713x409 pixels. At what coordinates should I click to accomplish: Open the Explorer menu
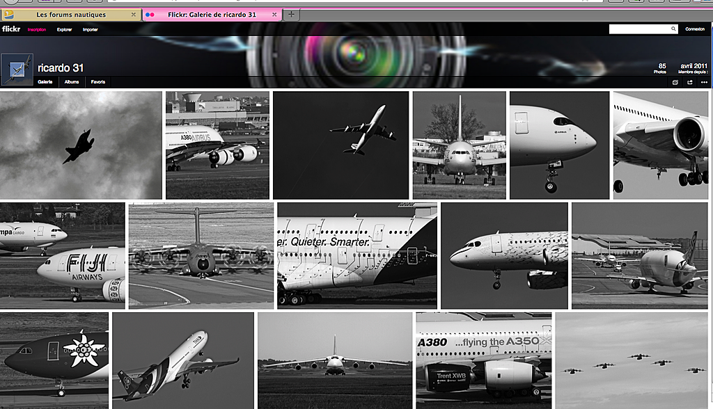click(x=64, y=29)
